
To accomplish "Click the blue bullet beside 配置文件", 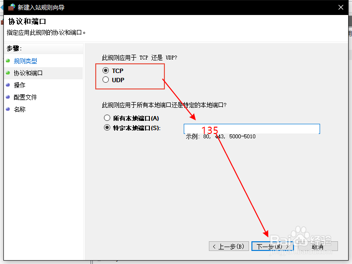I will pos(8,97).
